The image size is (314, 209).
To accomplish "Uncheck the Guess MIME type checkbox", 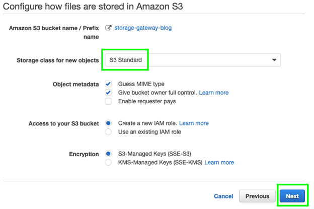I will (108, 84).
